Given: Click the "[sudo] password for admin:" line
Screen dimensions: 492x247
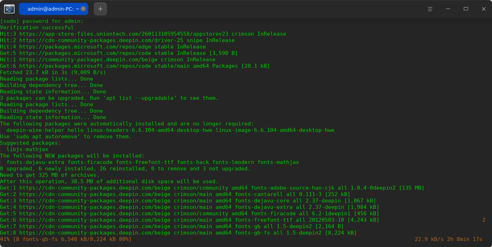Looking at the screenshot, I should tap(42, 21).
